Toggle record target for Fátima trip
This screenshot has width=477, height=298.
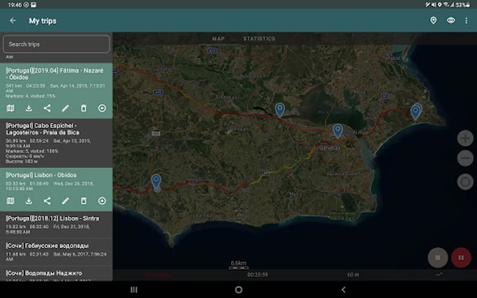pyautogui.click(x=102, y=108)
